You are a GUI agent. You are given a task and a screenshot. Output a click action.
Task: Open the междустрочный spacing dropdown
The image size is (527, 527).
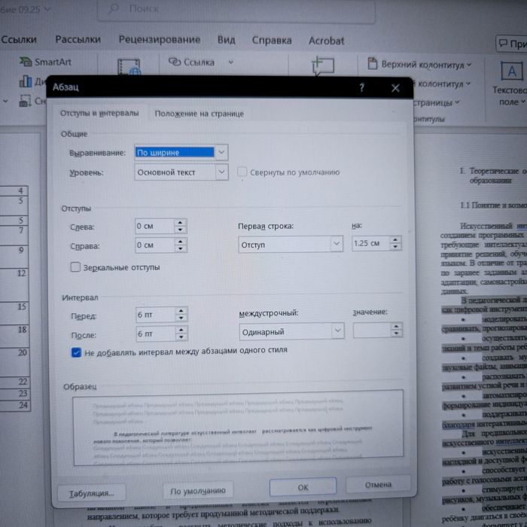[337, 331]
